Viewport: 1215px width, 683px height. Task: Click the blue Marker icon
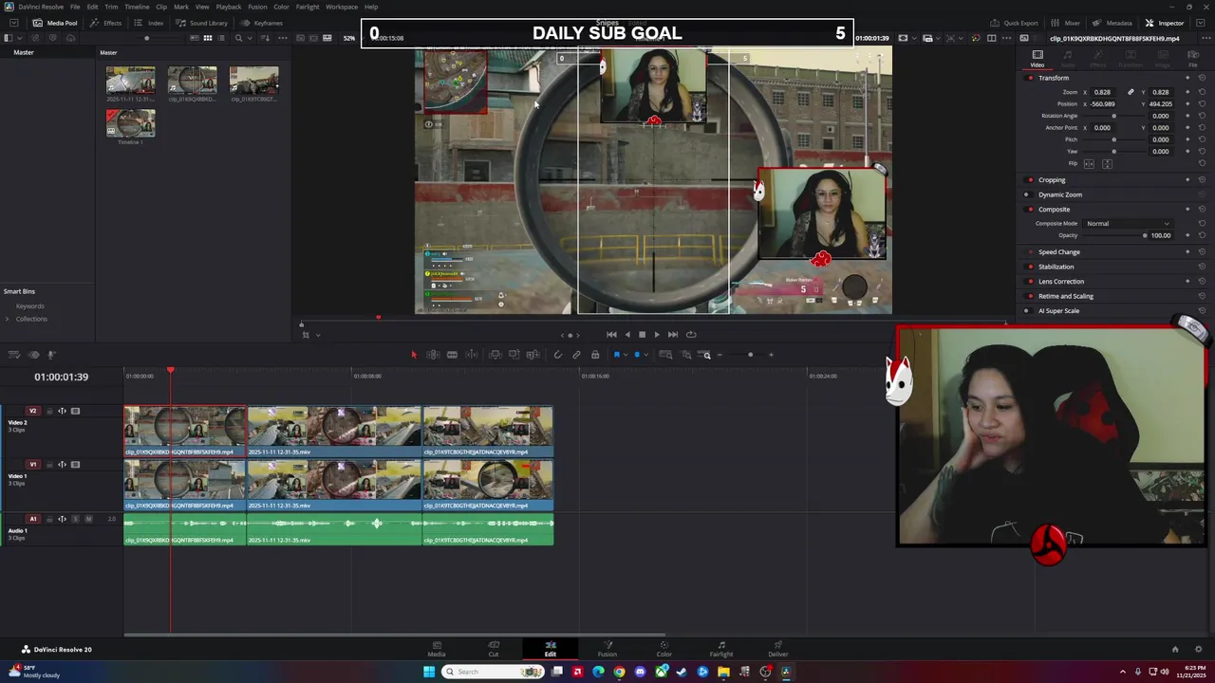(637, 355)
